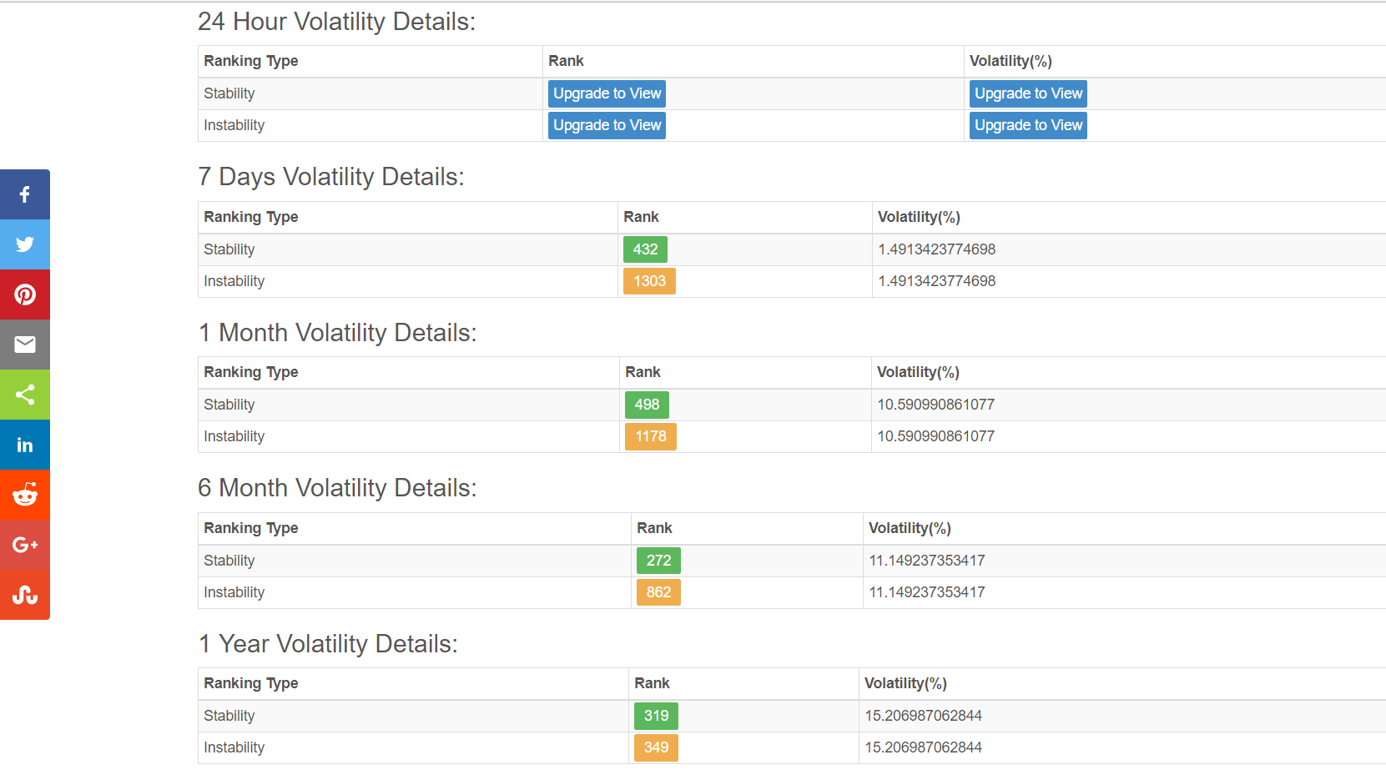Select the 7 Days Volatility Details heading
The height and width of the screenshot is (780, 1386).
(331, 177)
